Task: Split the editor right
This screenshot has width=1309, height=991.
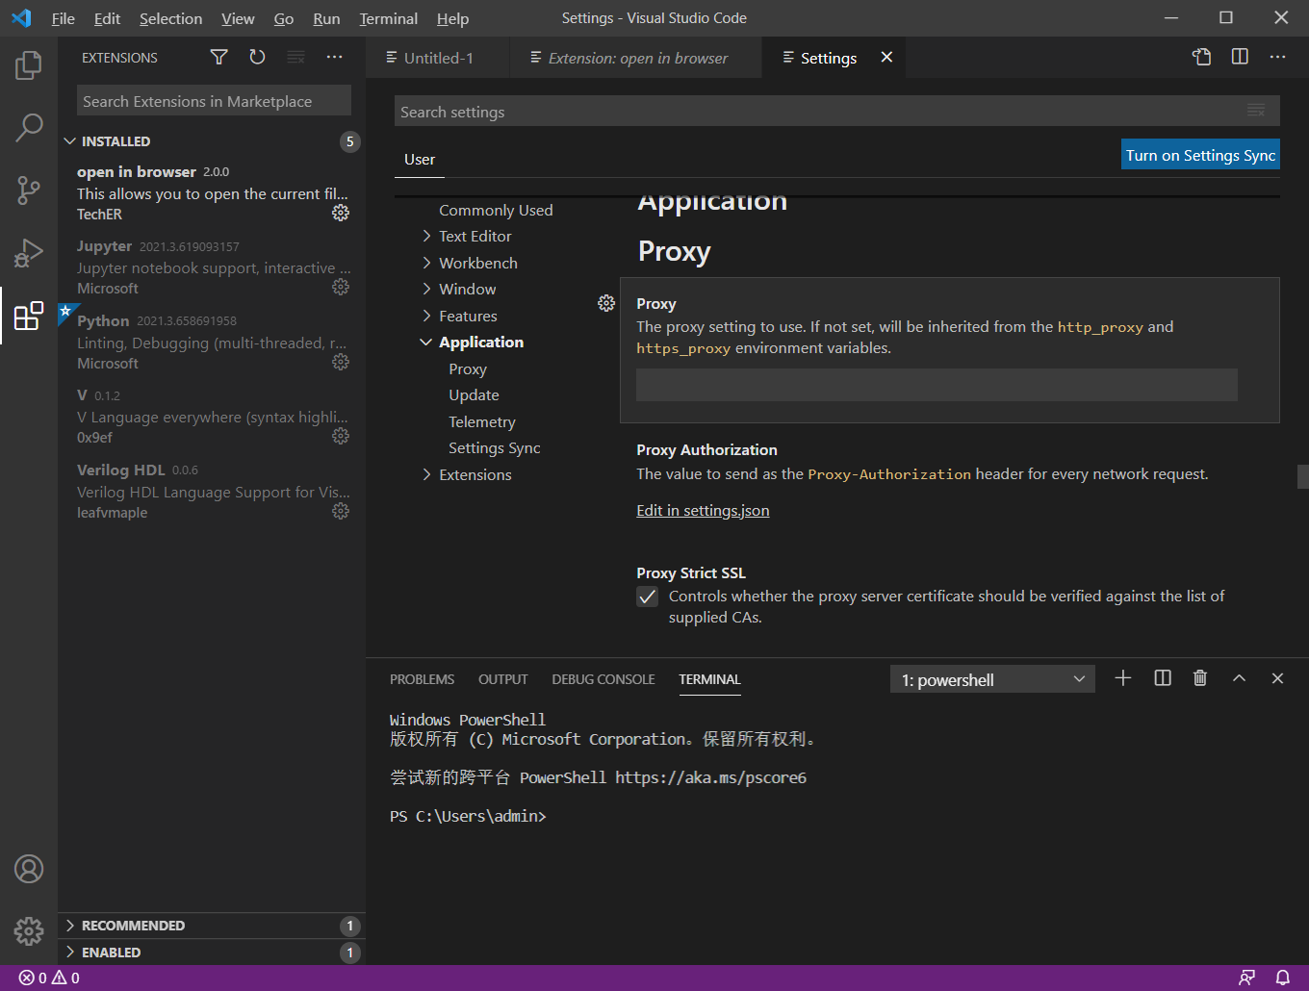Action: click(x=1240, y=57)
